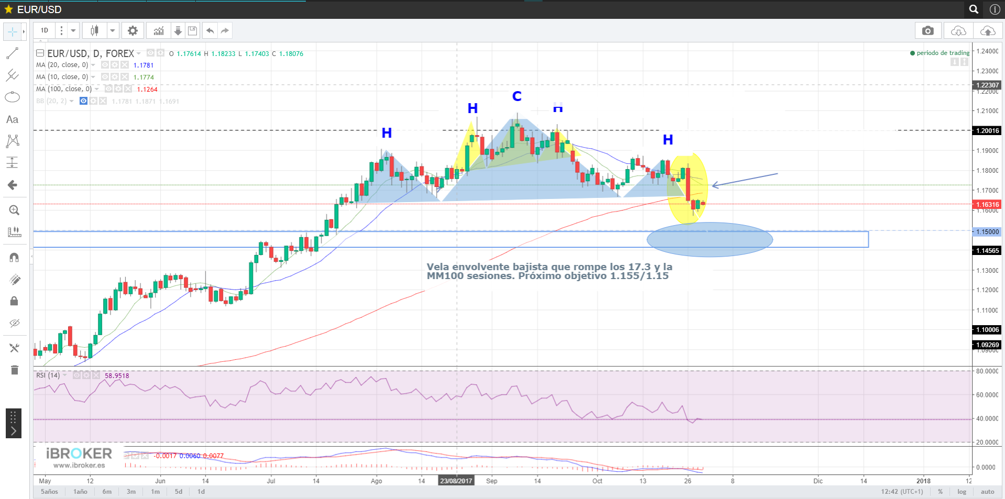1005x499 pixels.
Task: Click the save chart floppy disk icon
Action: 192,30
